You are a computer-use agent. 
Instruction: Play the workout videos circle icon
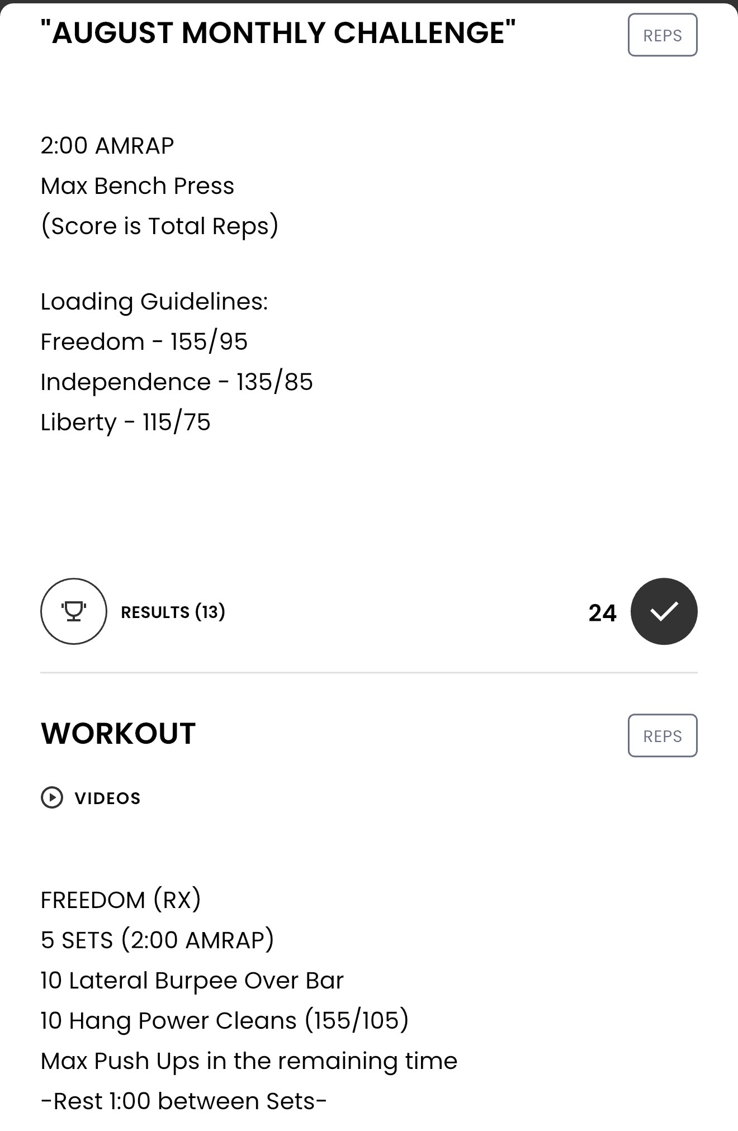52,797
